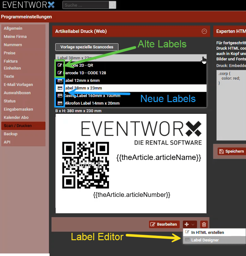
Task: Save settings with Speichern button
Action: tap(231, 151)
